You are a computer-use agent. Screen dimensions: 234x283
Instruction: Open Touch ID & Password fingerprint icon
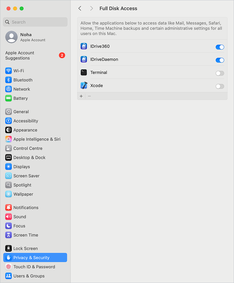point(9,267)
